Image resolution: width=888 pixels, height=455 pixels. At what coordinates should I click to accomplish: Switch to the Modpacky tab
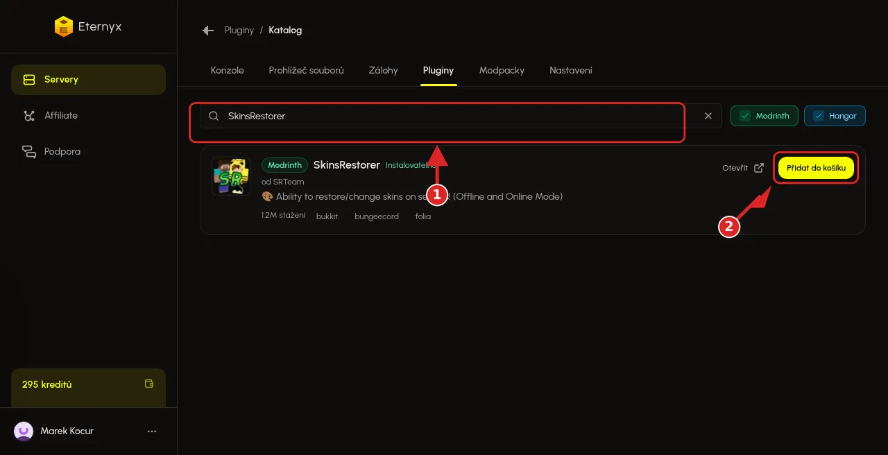502,71
